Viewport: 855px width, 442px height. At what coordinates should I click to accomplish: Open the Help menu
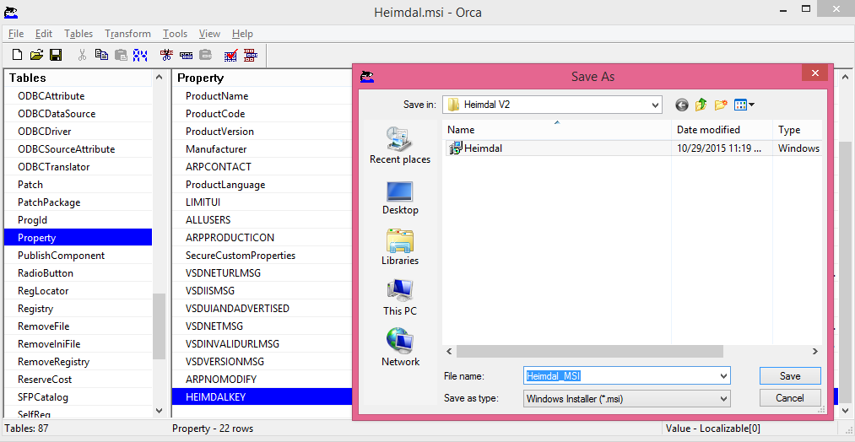click(x=242, y=34)
